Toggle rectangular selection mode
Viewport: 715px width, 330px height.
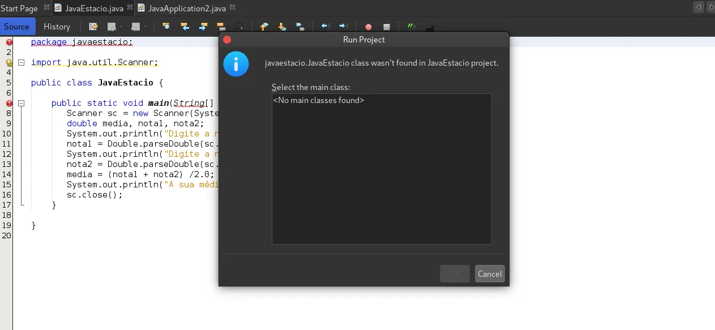239,27
